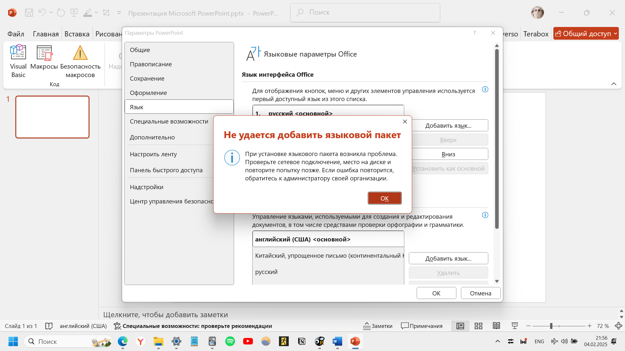Select Общие category in options
Viewport: 625px width, 351px height.
click(x=179, y=50)
